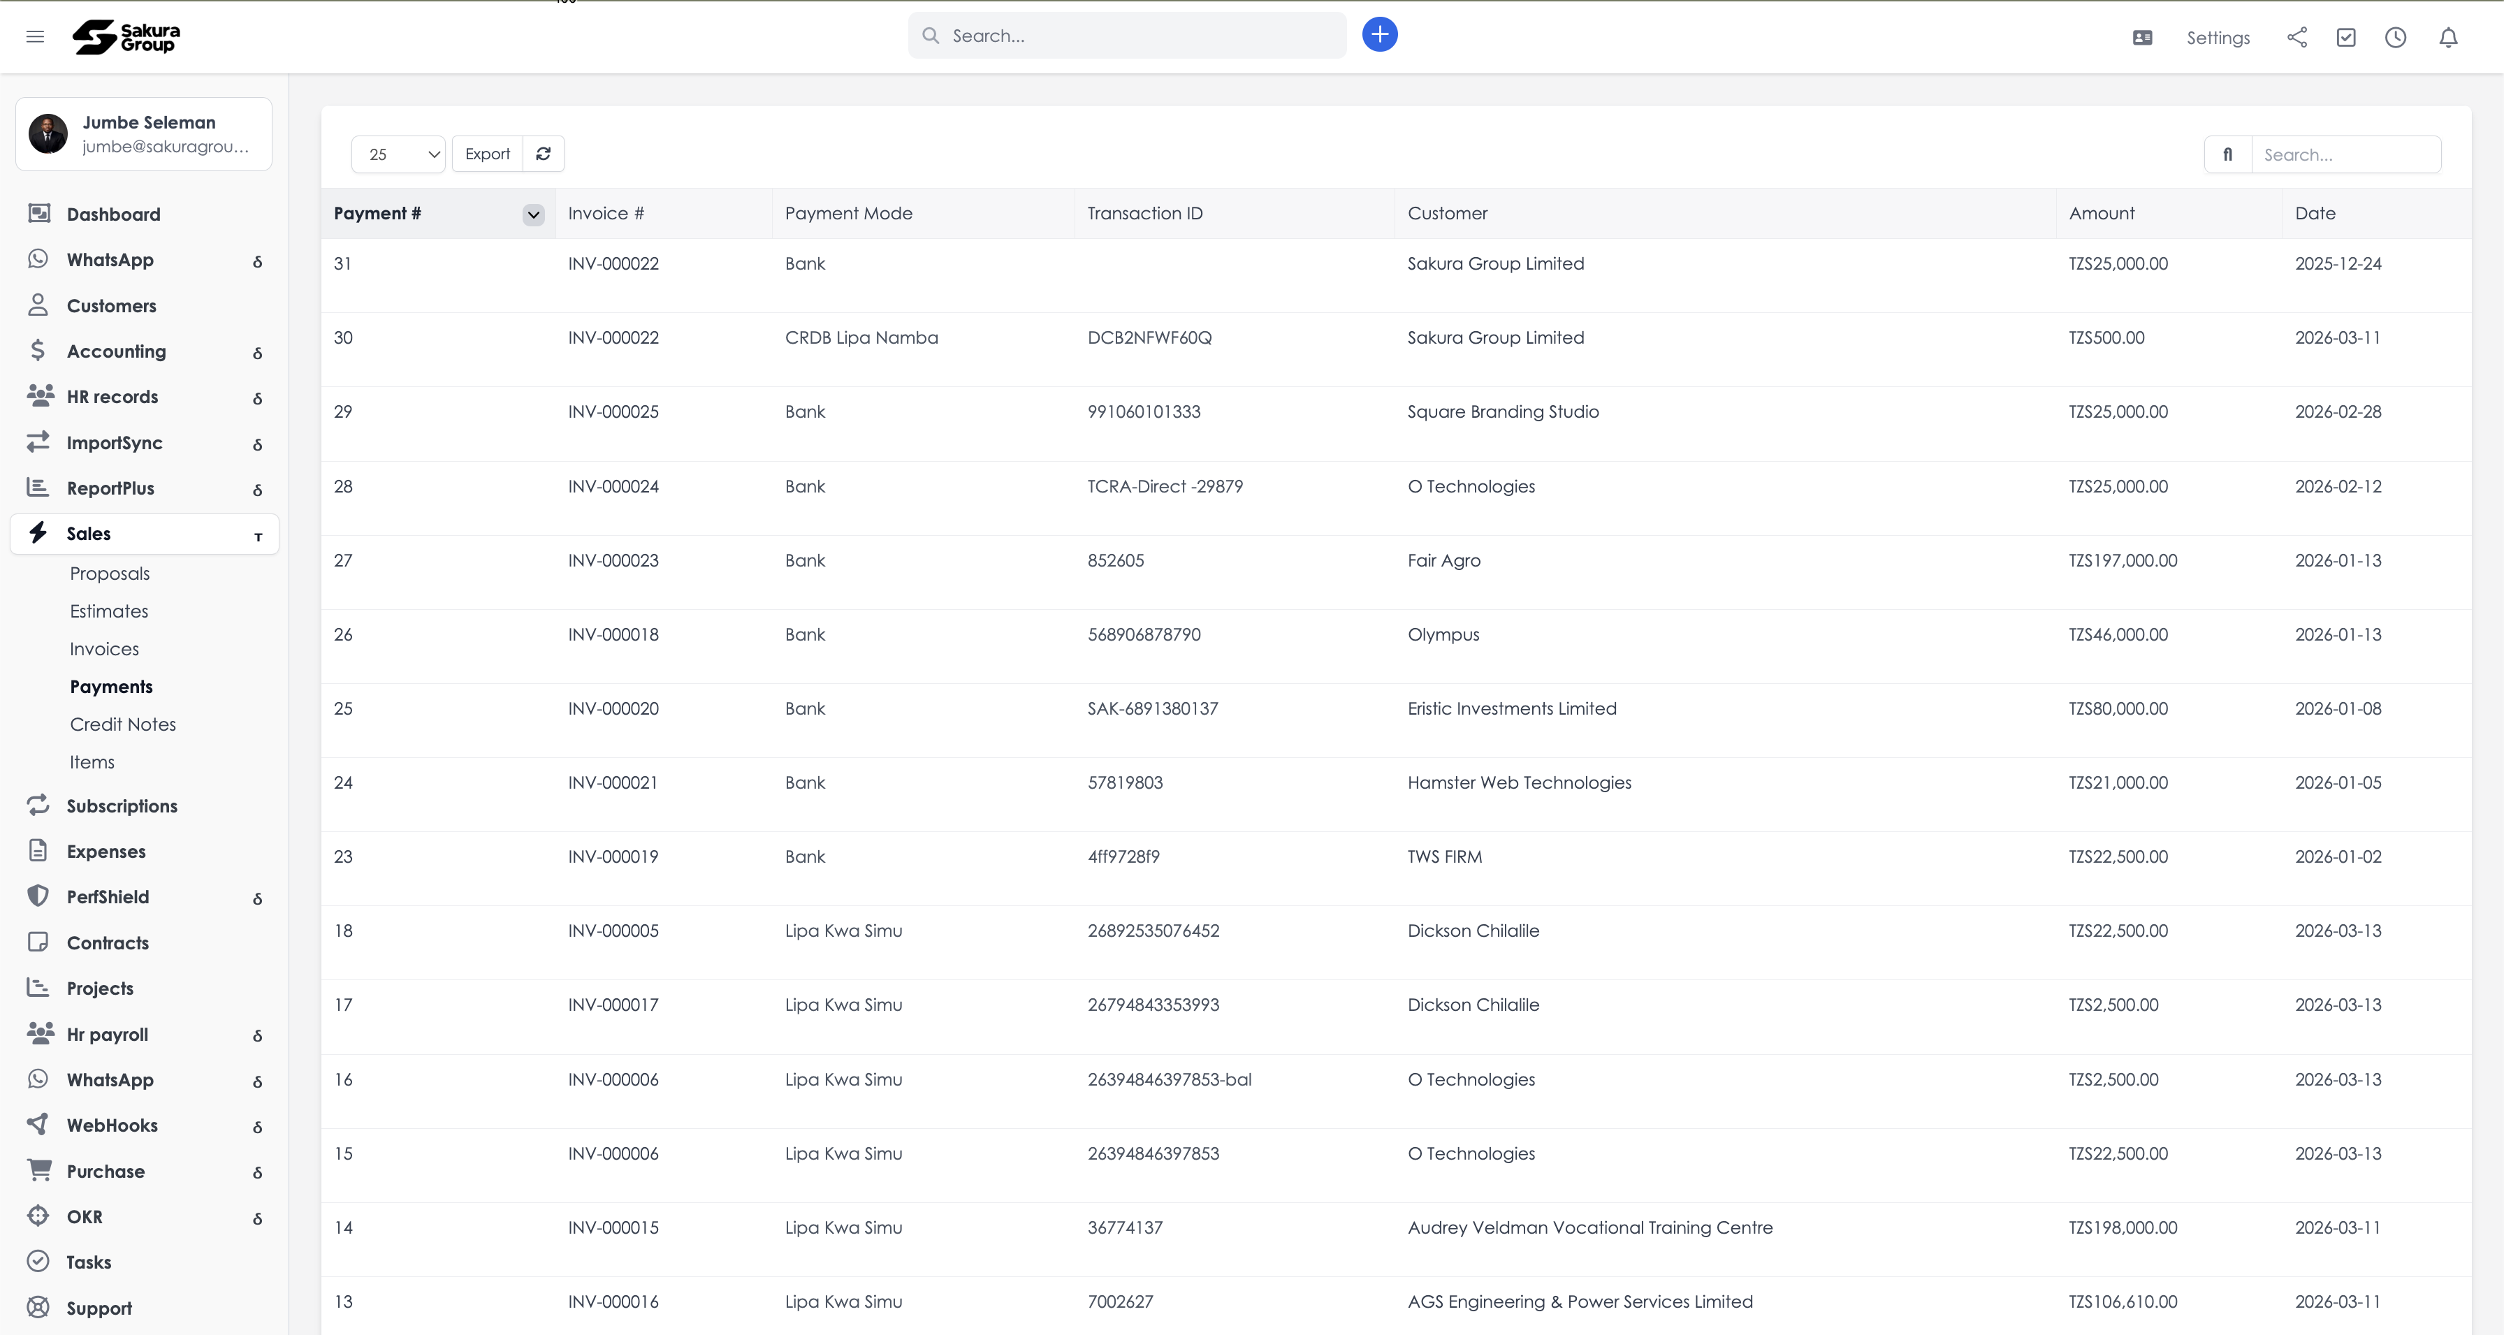The image size is (2504, 1335).
Task: Open the clock timesheet icon
Action: [2396, 38]
